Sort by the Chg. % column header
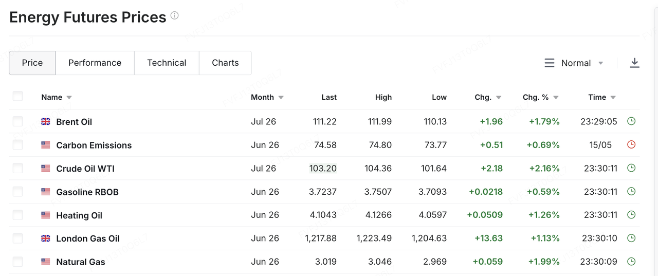Viewport: 658px width, 276px height. pos(541,97)
